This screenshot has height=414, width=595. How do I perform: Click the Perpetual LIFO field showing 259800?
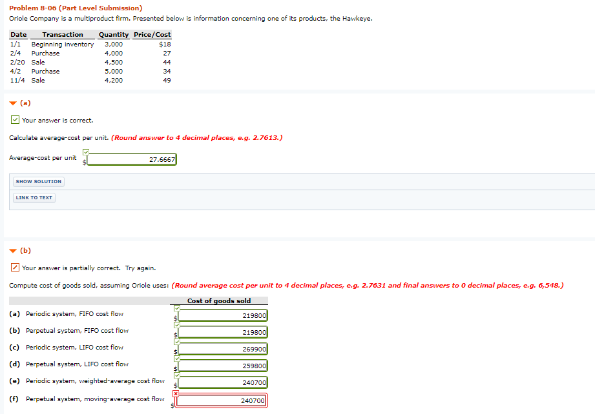[x=223, y=366]
